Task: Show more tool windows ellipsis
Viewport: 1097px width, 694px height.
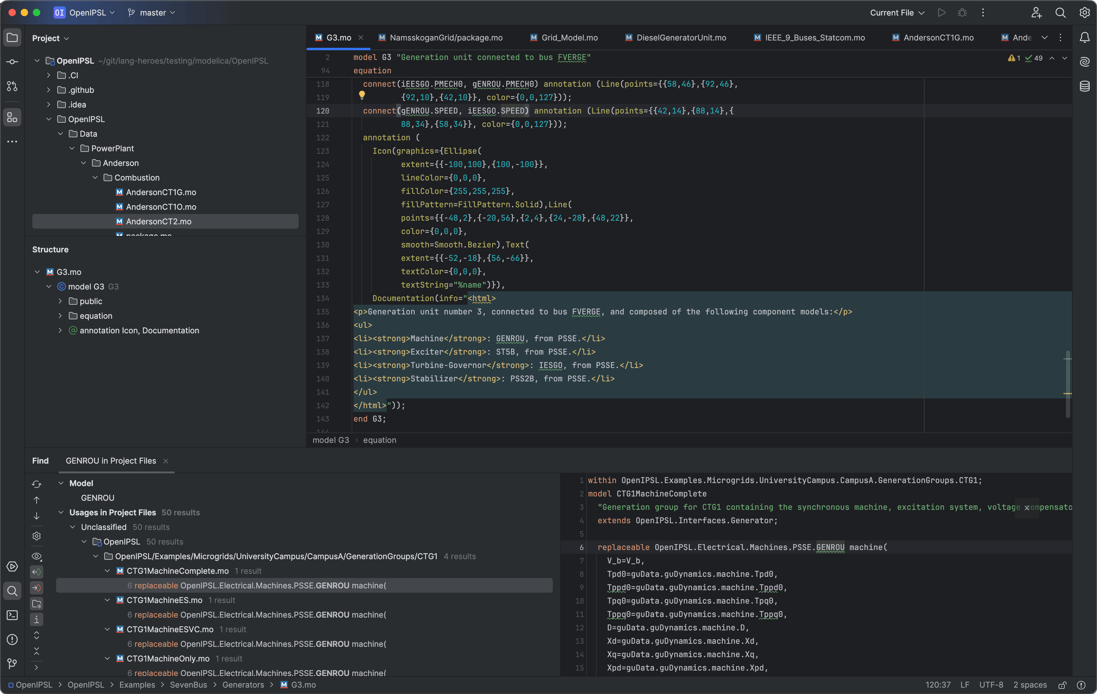Action: (x=12, y=142)
